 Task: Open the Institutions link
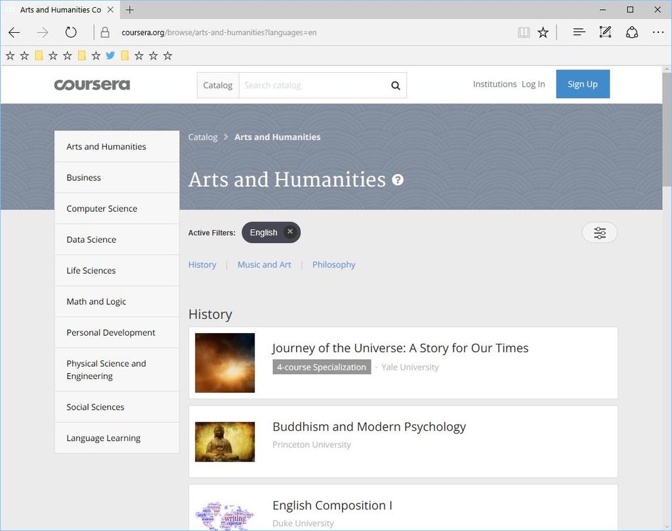495,84
